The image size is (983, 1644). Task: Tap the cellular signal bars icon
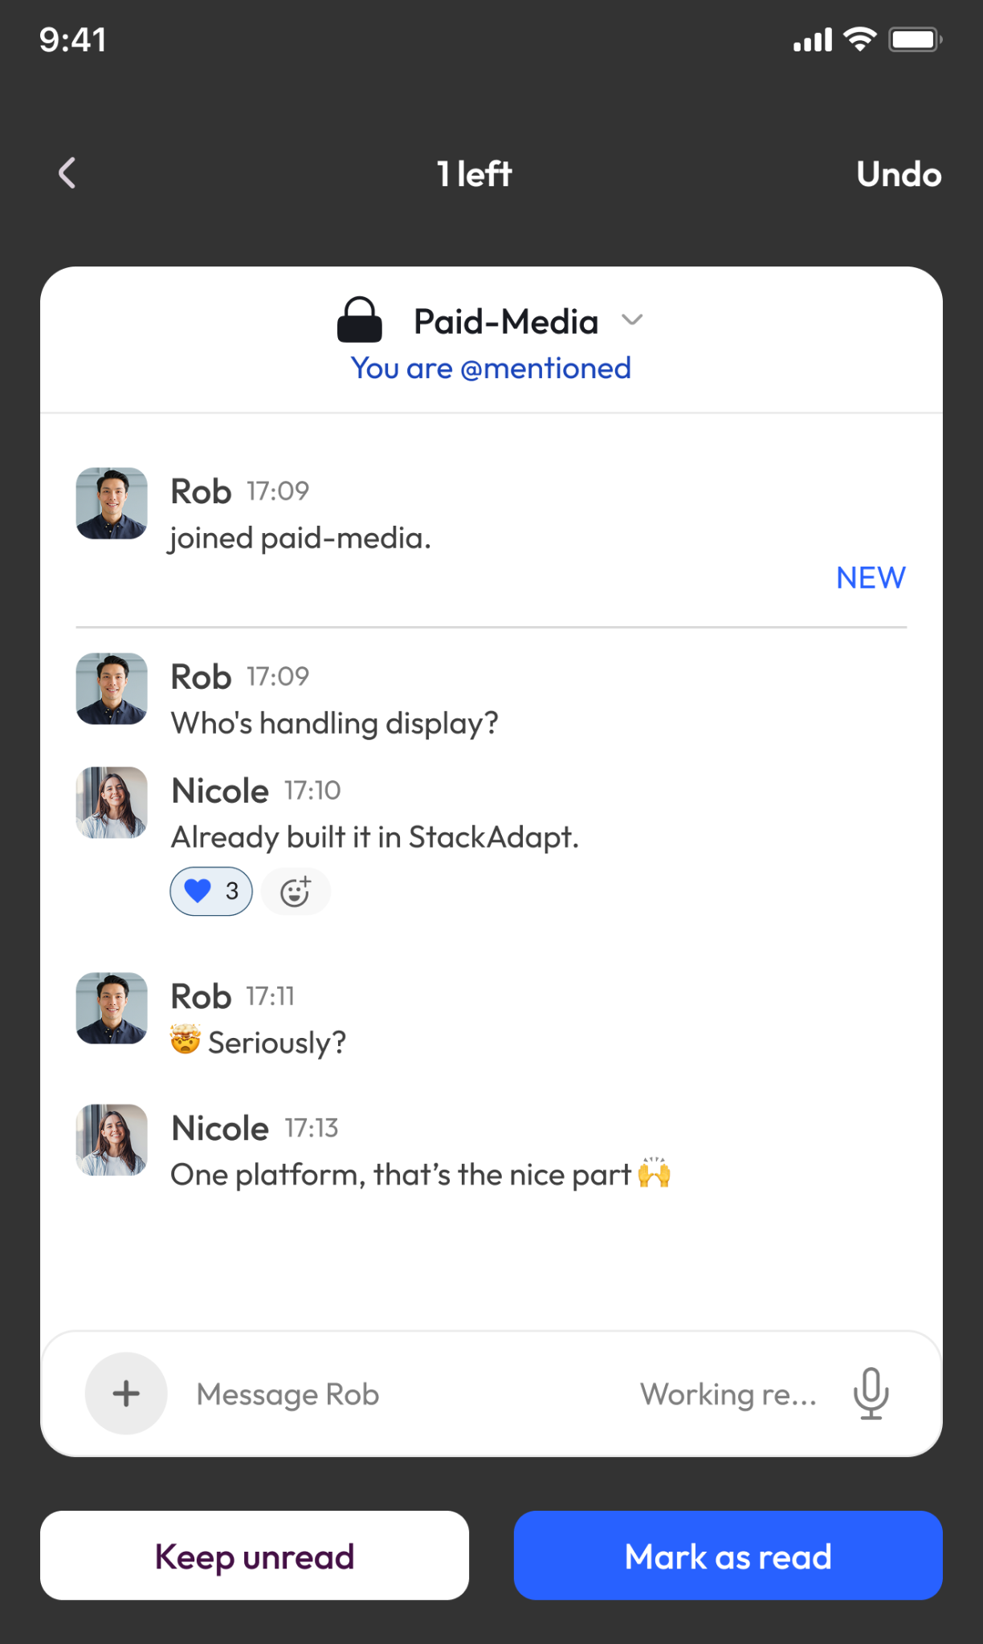click(x=813, y=40)
